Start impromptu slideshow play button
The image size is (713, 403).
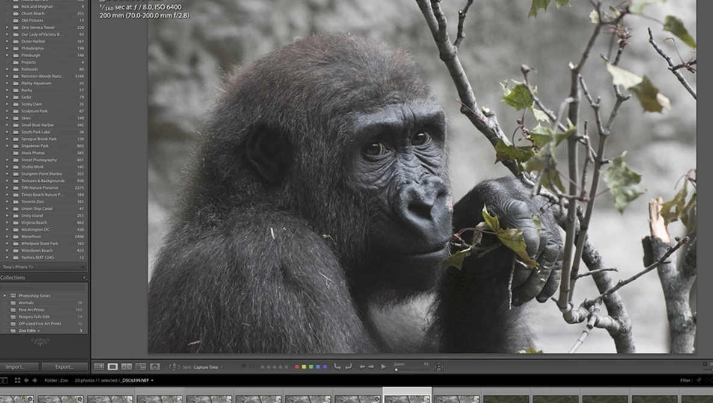(x=383, y=367)
